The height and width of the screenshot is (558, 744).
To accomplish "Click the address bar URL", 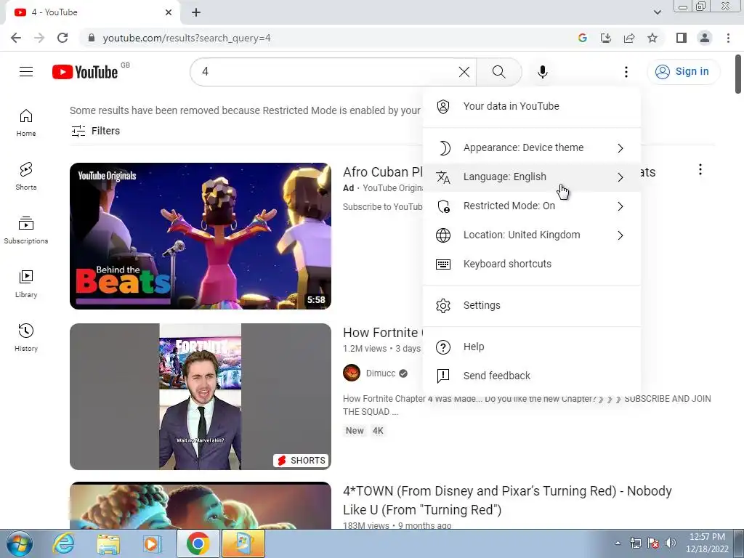I will coord(187,38).
